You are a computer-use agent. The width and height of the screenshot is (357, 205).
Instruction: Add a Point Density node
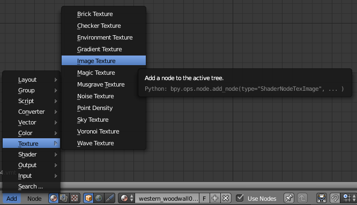pyautogui.click(x=103, y=108)
